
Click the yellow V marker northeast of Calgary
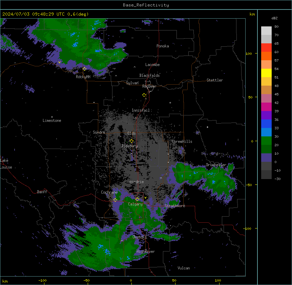click(x=145, y=198)
